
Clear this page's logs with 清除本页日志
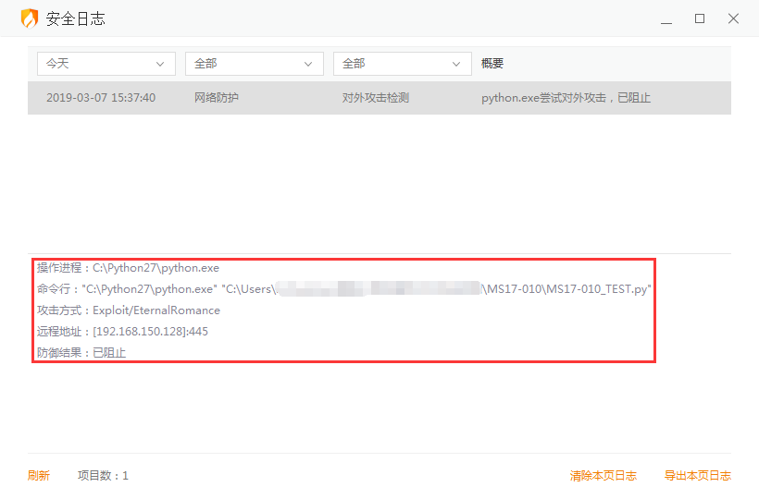click(x=603, y=476)
